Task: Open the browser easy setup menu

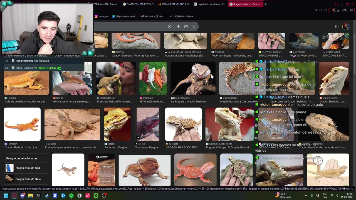Action: point(352,10)
